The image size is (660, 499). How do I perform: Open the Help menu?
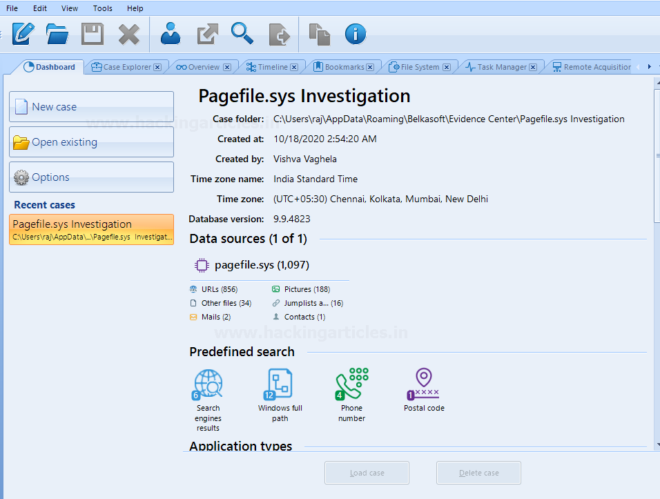pos(135,8)
